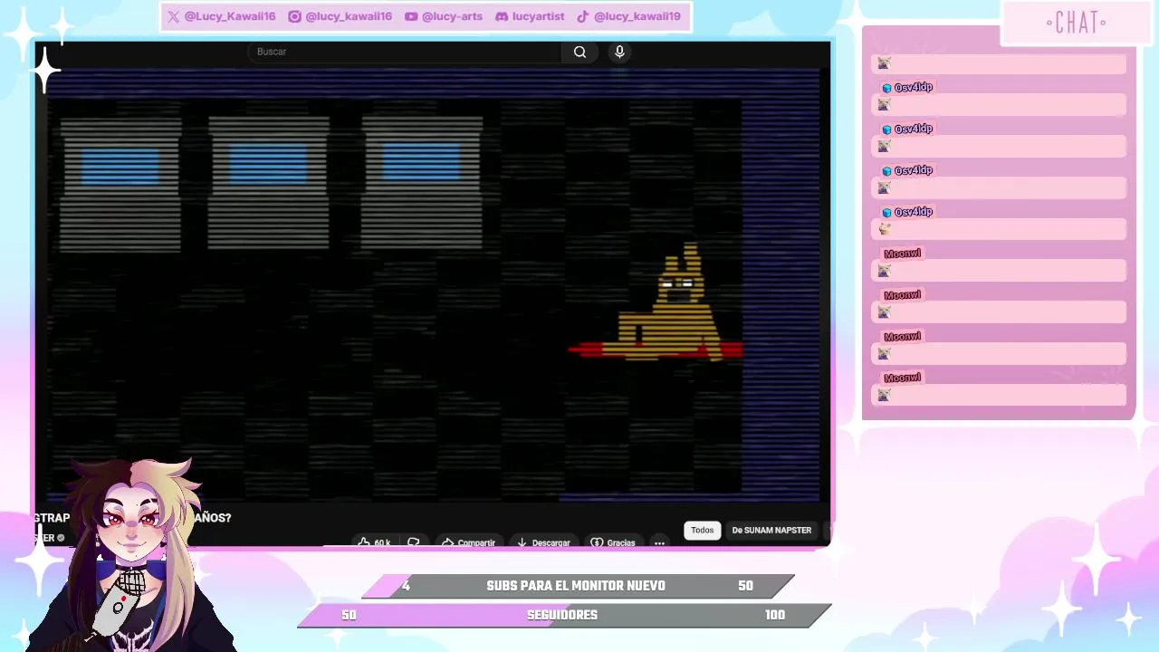Click the dislike thumbs-down icon
1159x652 pixels.
pos(414,542)
